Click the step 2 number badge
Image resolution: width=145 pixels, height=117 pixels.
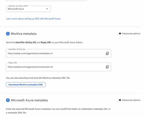click(x=8, y=100)
